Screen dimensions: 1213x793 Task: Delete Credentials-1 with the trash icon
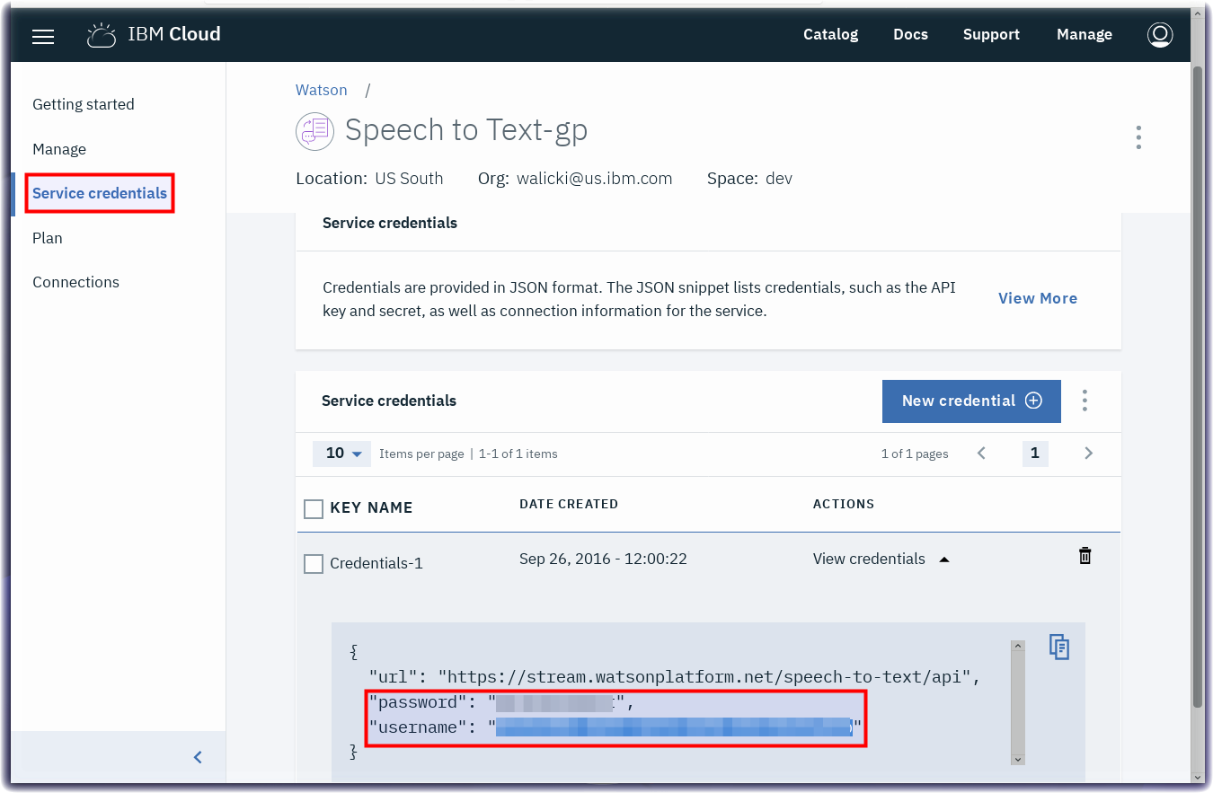coord(1085,556)
